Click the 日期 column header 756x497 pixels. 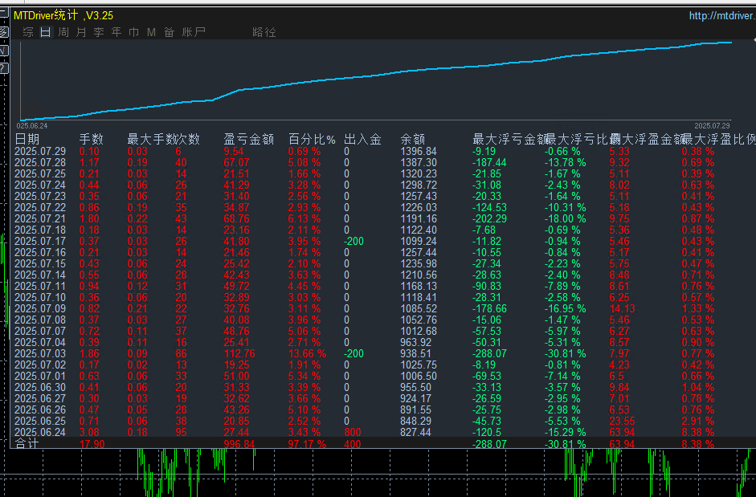(27, 140)
